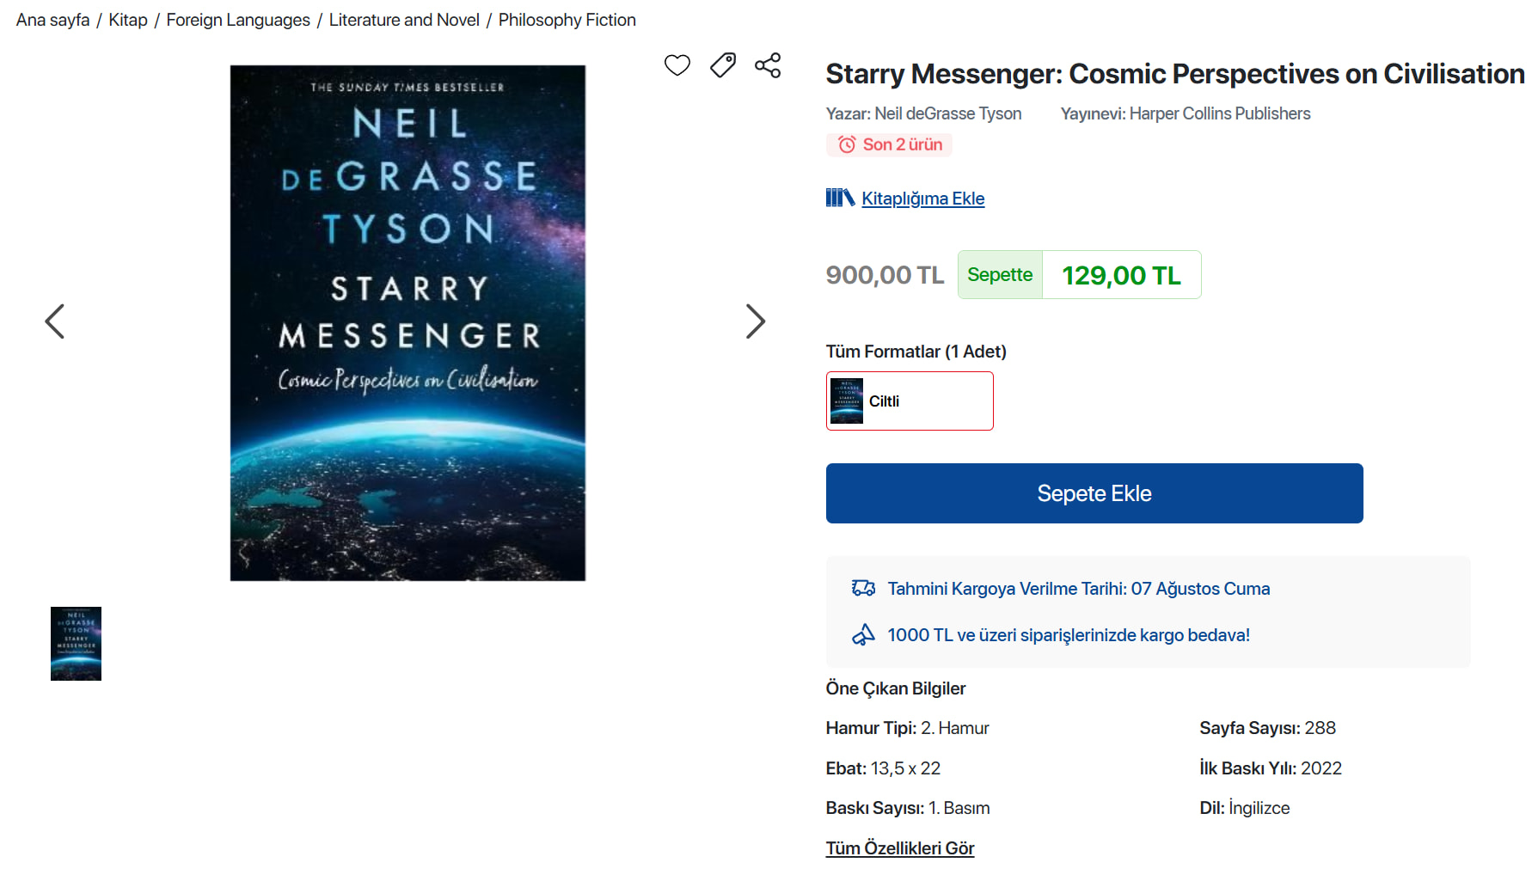Click the price tag alert icon
The image size is (1538, 887).
pyautogui.click(x=723, y=65)
